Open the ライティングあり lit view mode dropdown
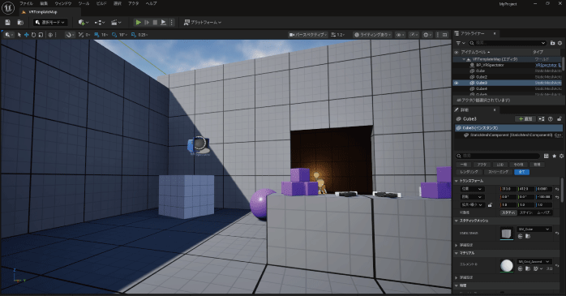Viewport: 566px width, 296px height. coord(372,35)
